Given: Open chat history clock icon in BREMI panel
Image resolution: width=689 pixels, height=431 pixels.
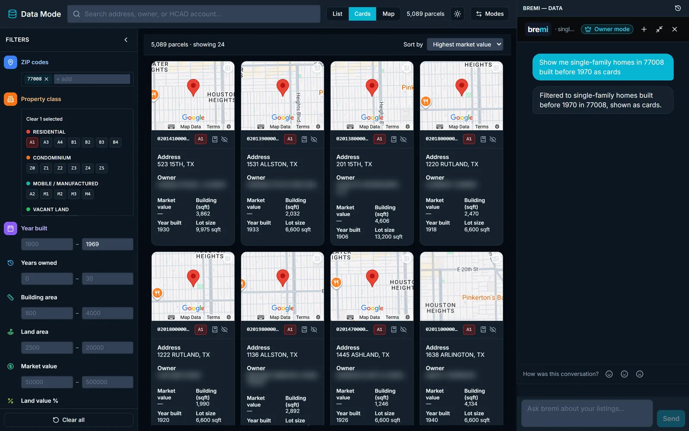Looking at the screenshot, I should (x=678, y=8).
